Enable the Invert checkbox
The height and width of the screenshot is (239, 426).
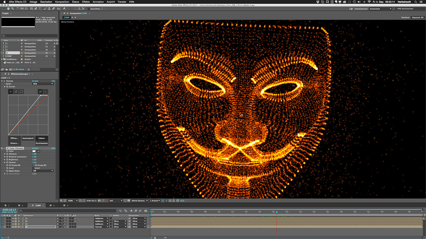pyautogui.click(x=33, y=168)
